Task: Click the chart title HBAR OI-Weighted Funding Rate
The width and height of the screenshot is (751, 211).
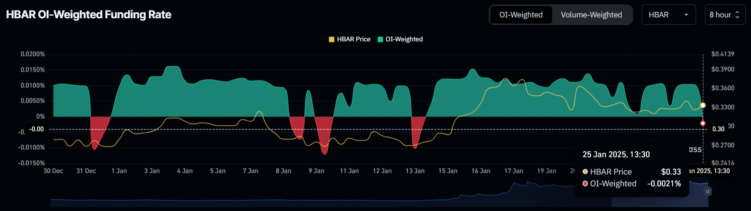Action: click(89, 15)
